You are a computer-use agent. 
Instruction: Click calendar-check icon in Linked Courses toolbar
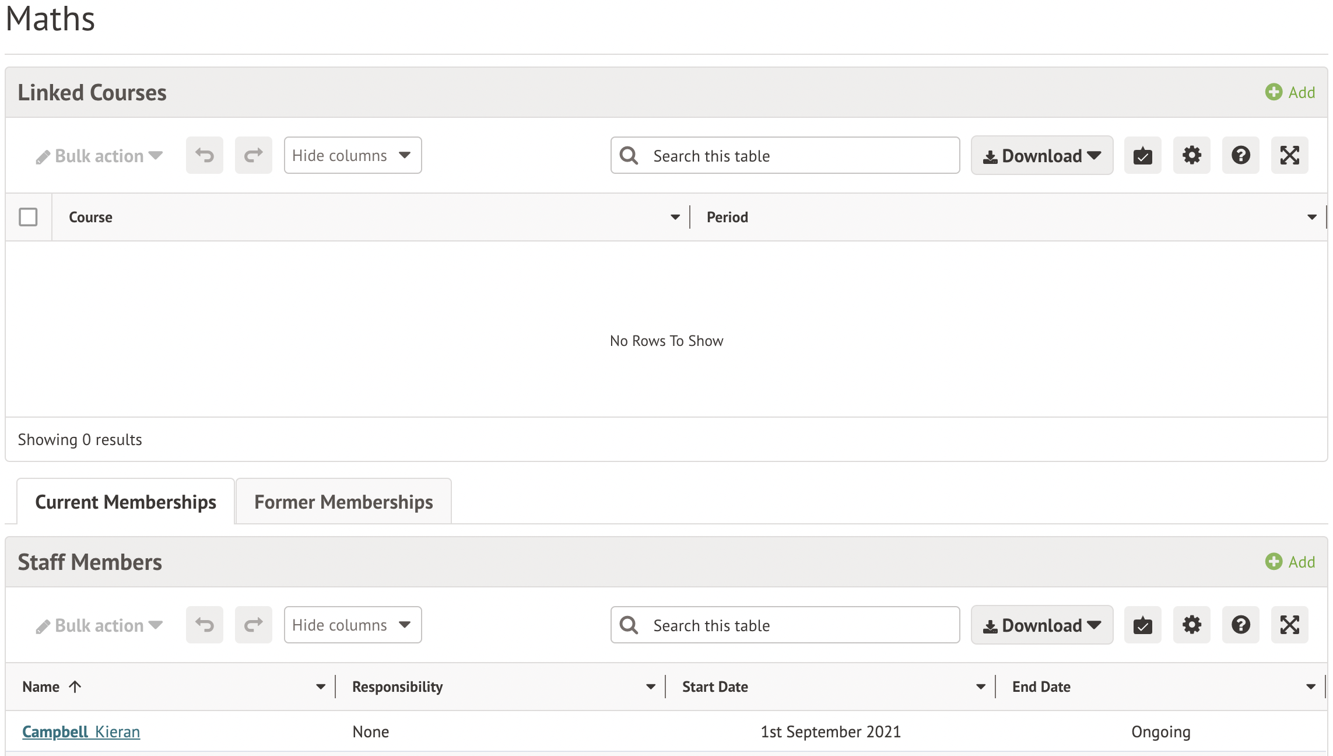(x=1142, y=155)
